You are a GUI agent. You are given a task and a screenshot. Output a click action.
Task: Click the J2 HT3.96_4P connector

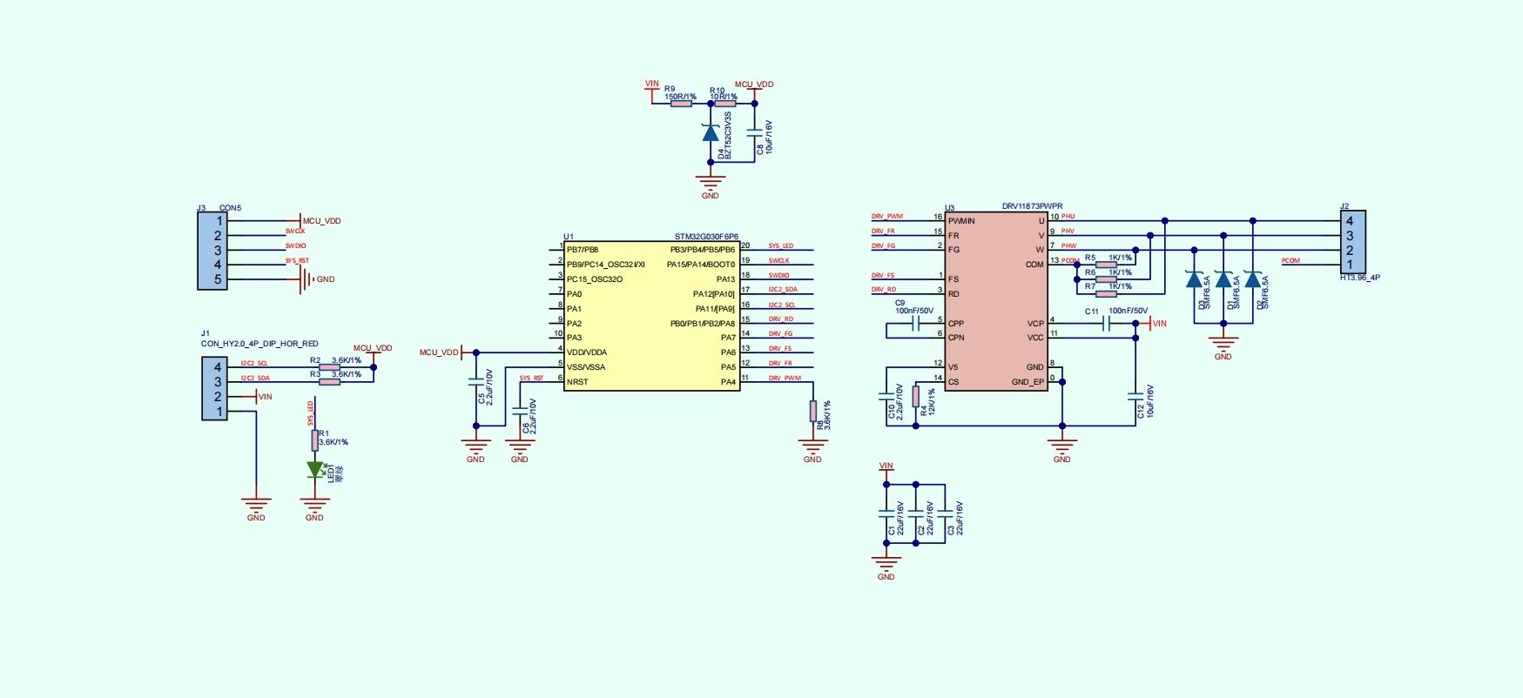(x=1351, y=242)
